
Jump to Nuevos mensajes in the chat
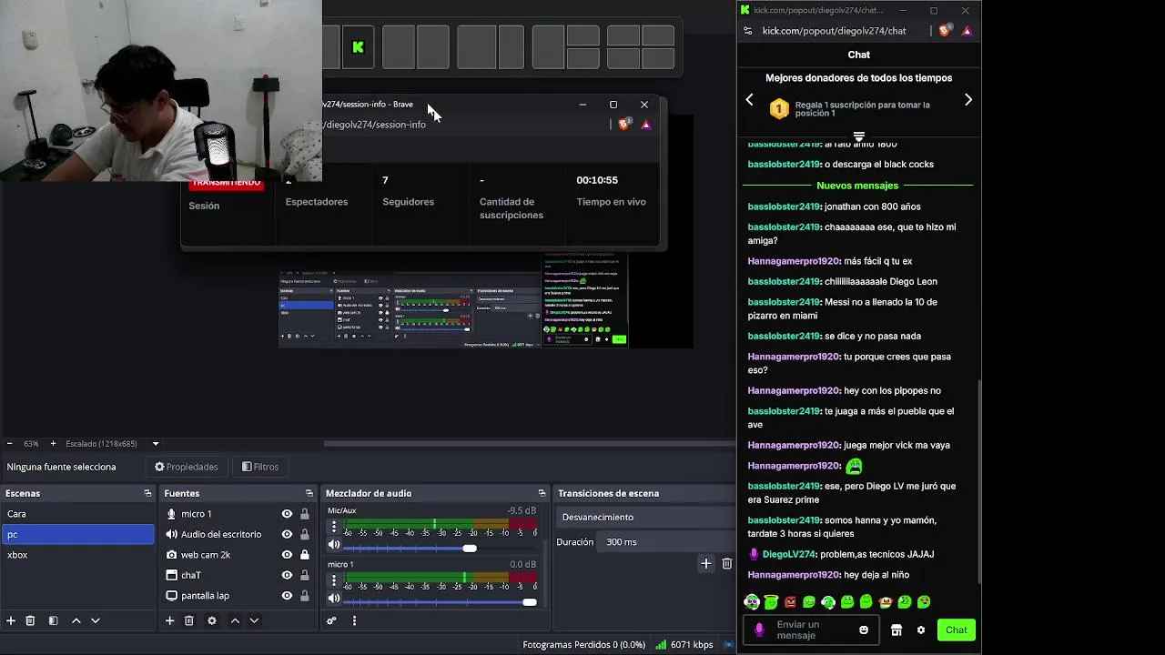tap(857, 186)
